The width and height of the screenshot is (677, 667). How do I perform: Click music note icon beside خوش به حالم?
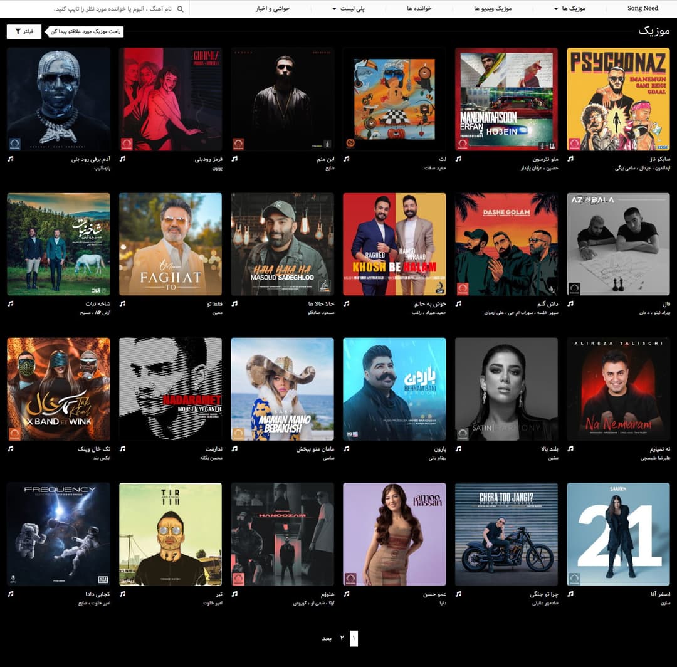pos(346,303)
